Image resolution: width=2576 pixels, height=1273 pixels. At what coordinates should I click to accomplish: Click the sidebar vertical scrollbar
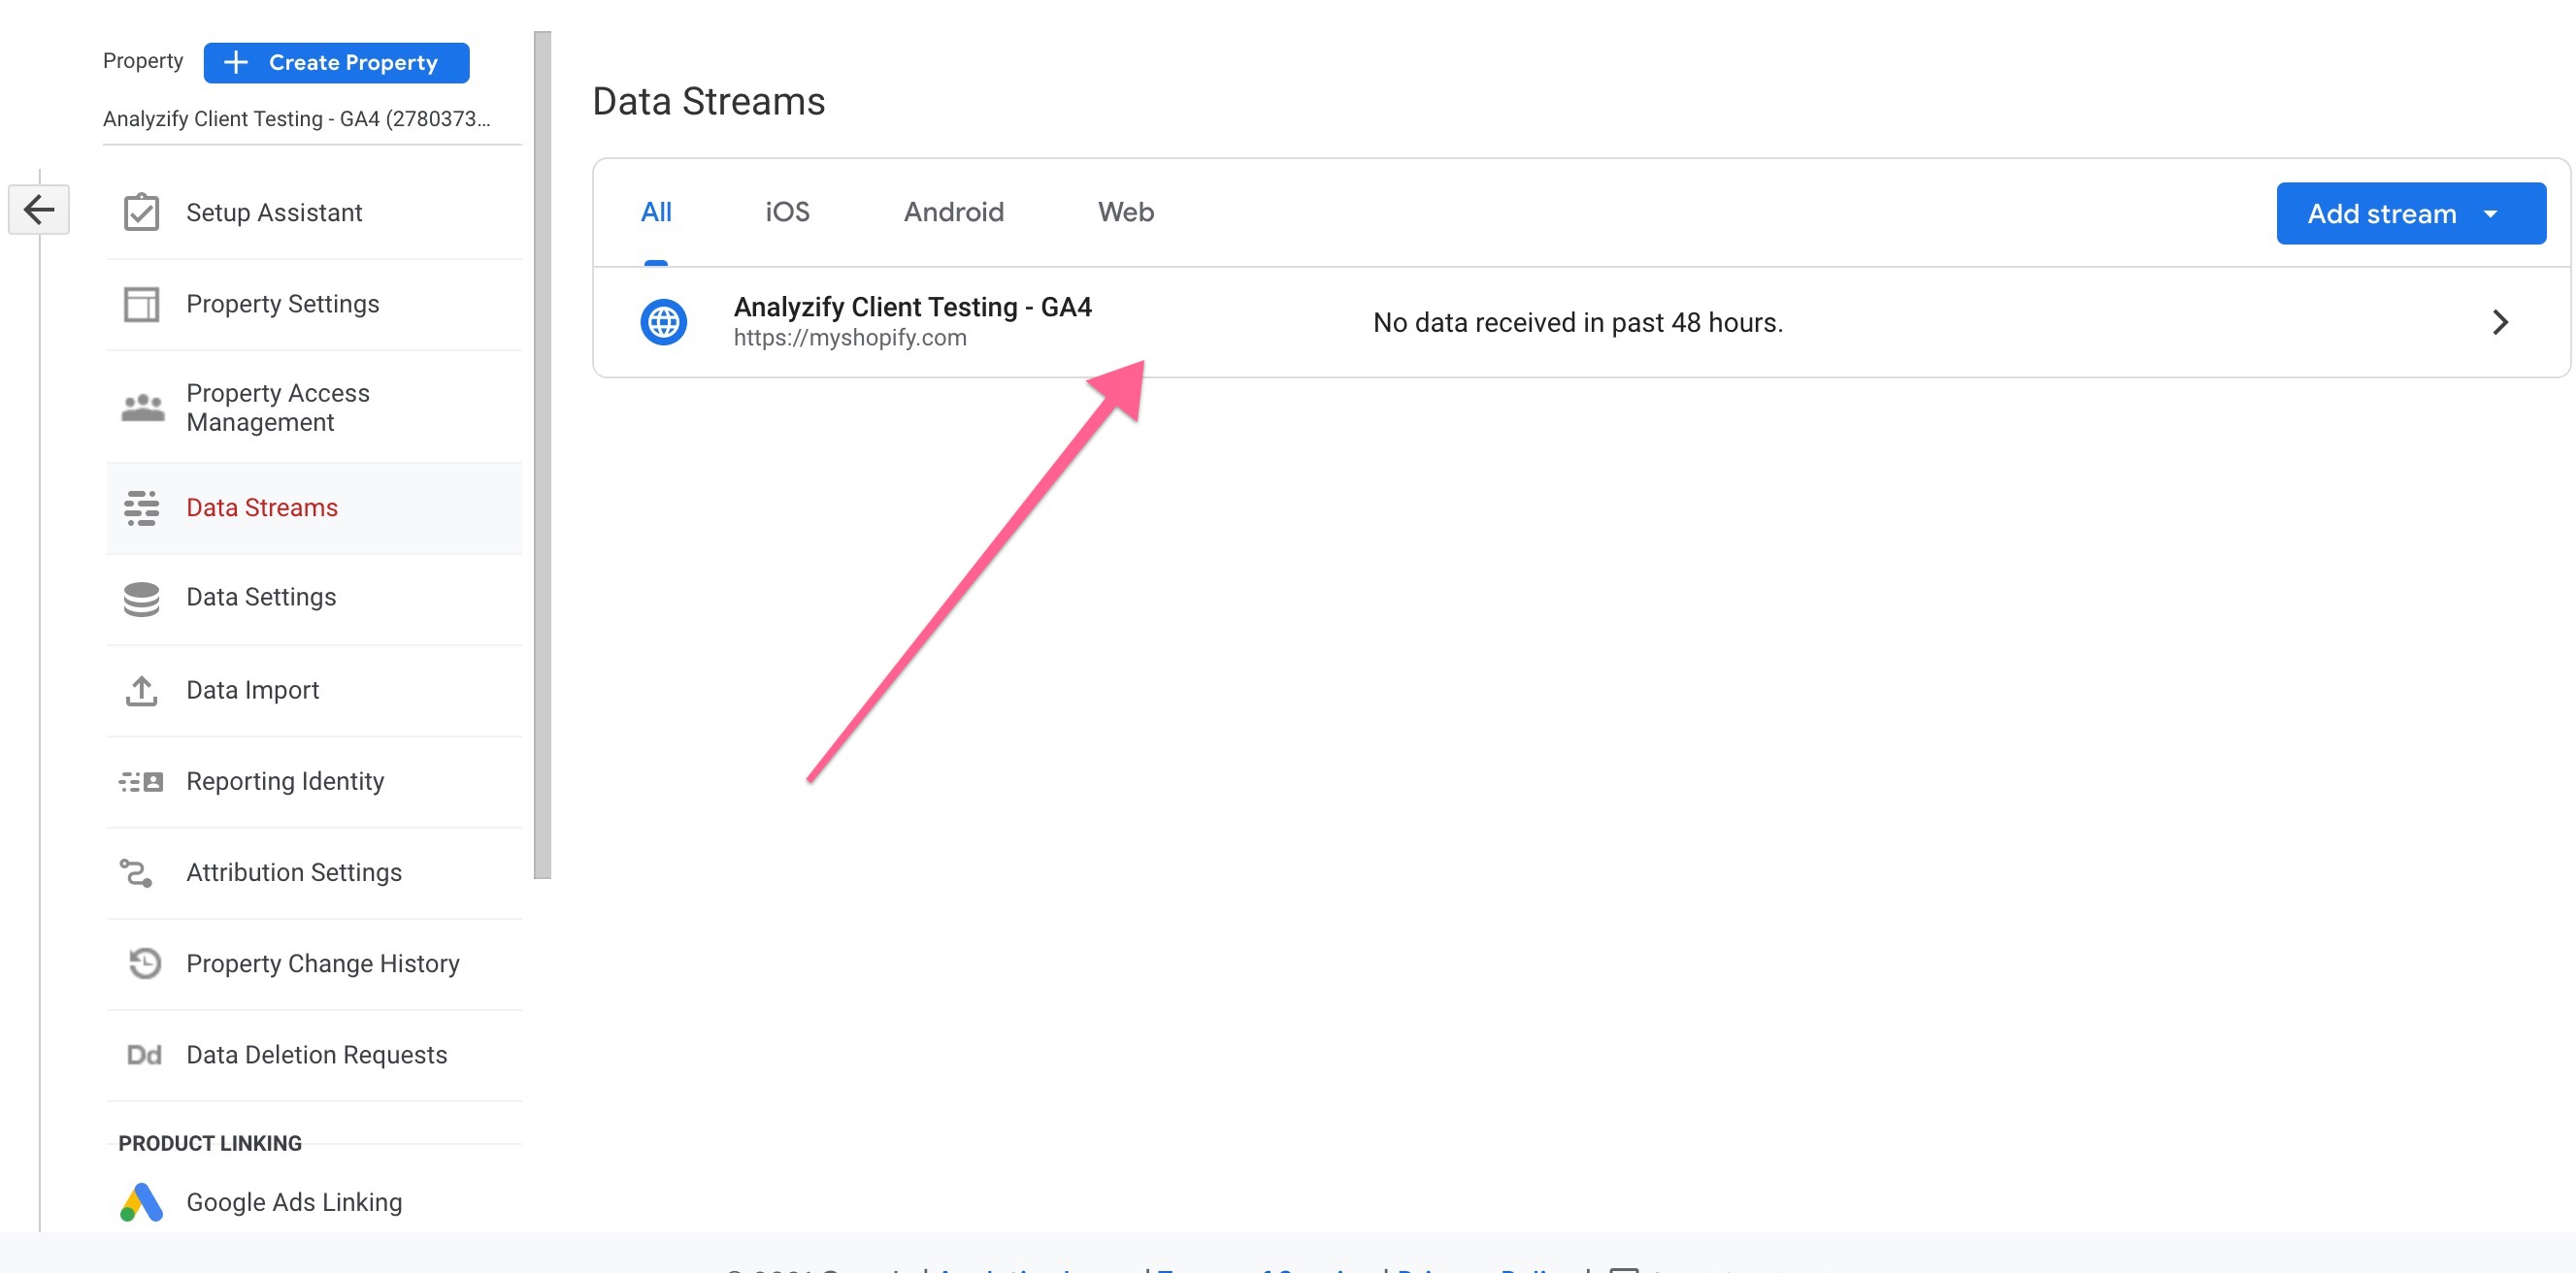pyautogui.click(x=542, y=455)
